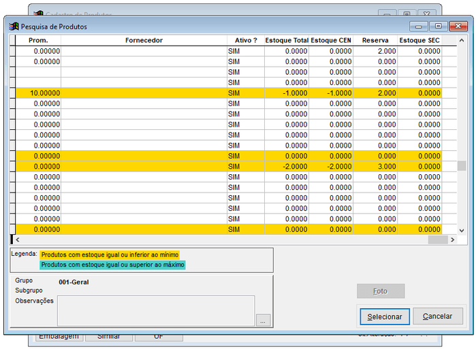The height and width of the screenshot is (349, 476).
Task: Click the horizontal scrollbar right arrow
Action: tap(453, 239)
